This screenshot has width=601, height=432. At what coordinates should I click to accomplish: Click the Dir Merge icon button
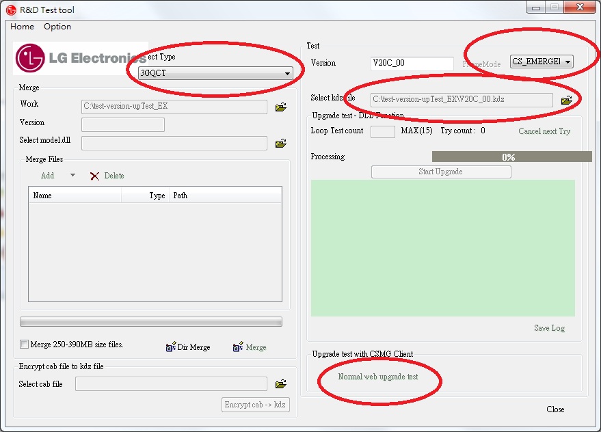pos(188,347)
